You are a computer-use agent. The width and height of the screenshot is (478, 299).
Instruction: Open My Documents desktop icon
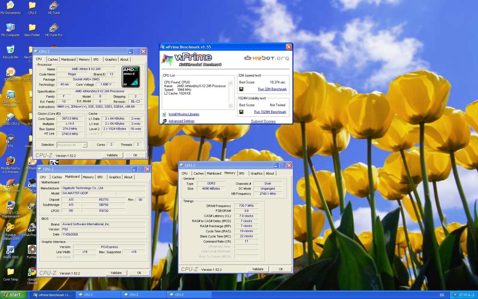coord(10,7)
